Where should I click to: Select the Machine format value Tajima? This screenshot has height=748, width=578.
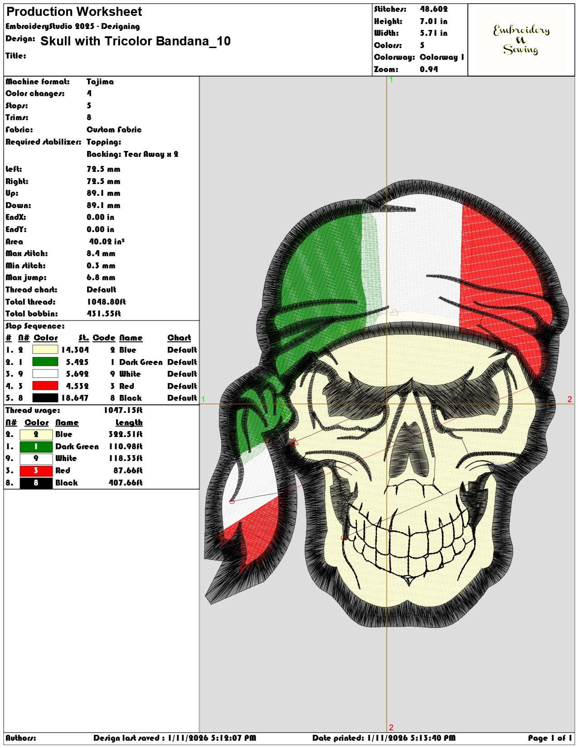point(100,82)
